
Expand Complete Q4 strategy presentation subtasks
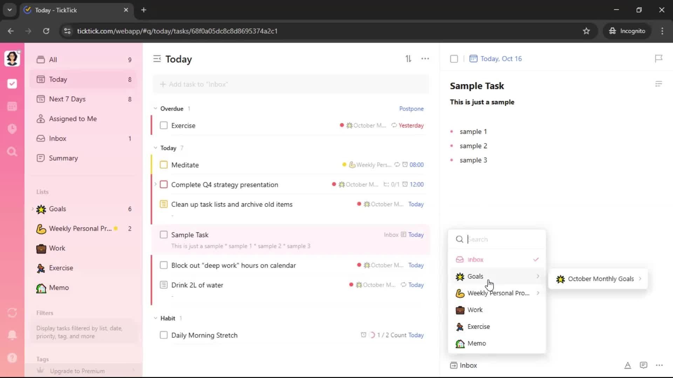(x=155, y=184)
